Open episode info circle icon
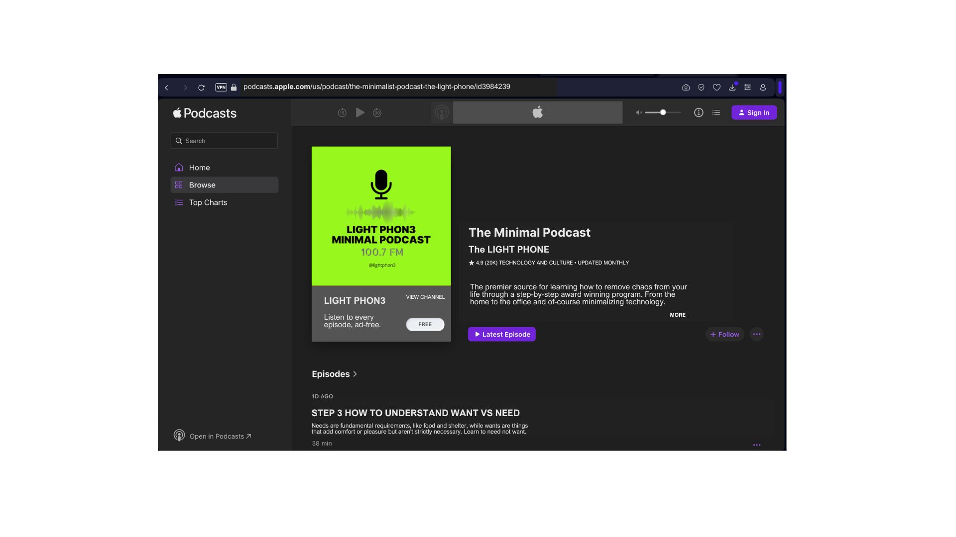The width and height of the screenshot is (956, 537). 699,113
